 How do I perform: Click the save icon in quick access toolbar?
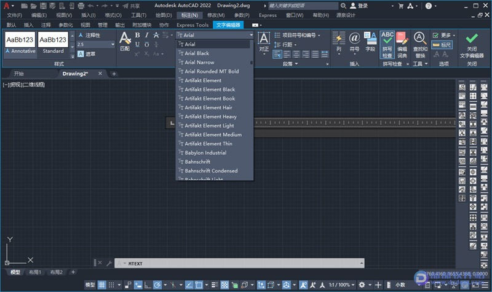coord(43,6)
